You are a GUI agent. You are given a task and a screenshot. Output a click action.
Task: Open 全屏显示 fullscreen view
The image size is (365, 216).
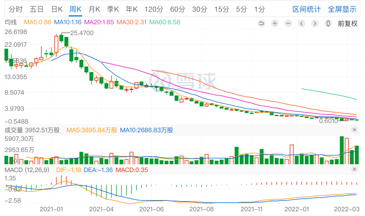pyautogui.click(x=342, y=9)
